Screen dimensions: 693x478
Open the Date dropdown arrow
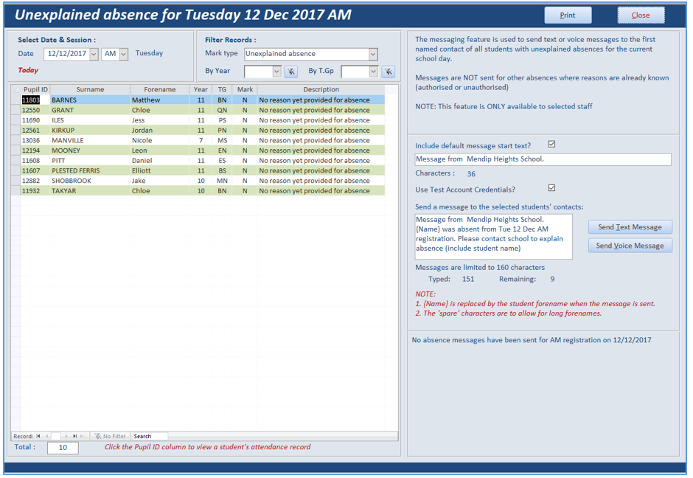(x=94, y=54)
